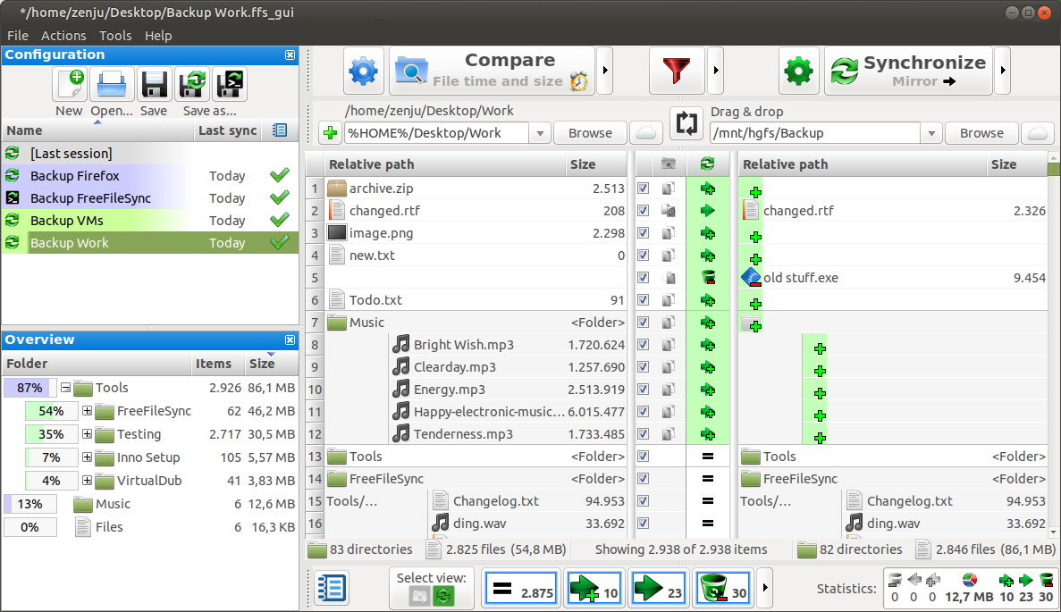Click the 87% size bar for Tools
This screenshot has width=1061, height=612.
pyautogui.click(x=29, y=388)
